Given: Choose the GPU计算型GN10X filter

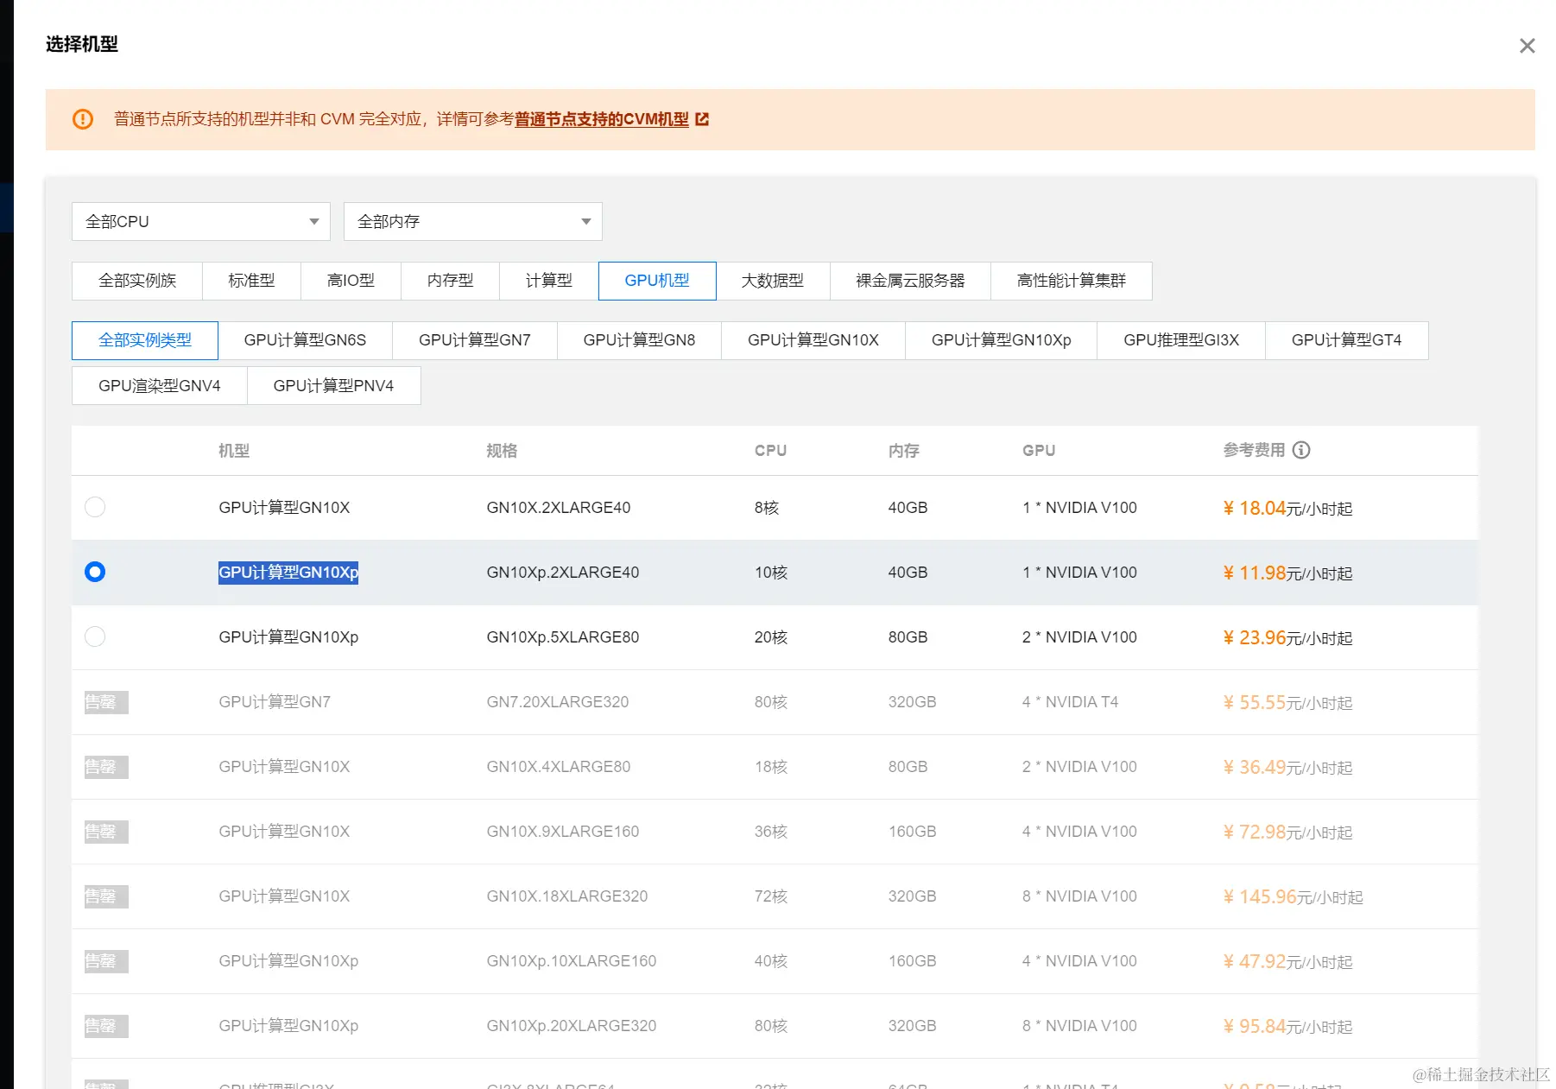Looking at the screenshot, I should point(813,340).
